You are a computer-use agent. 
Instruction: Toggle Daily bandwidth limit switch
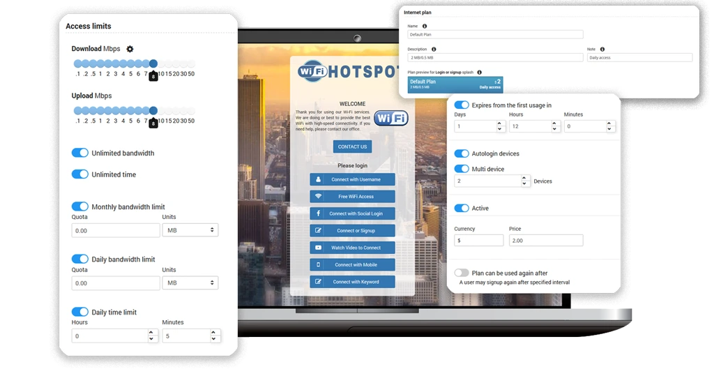tap(80, 259)
